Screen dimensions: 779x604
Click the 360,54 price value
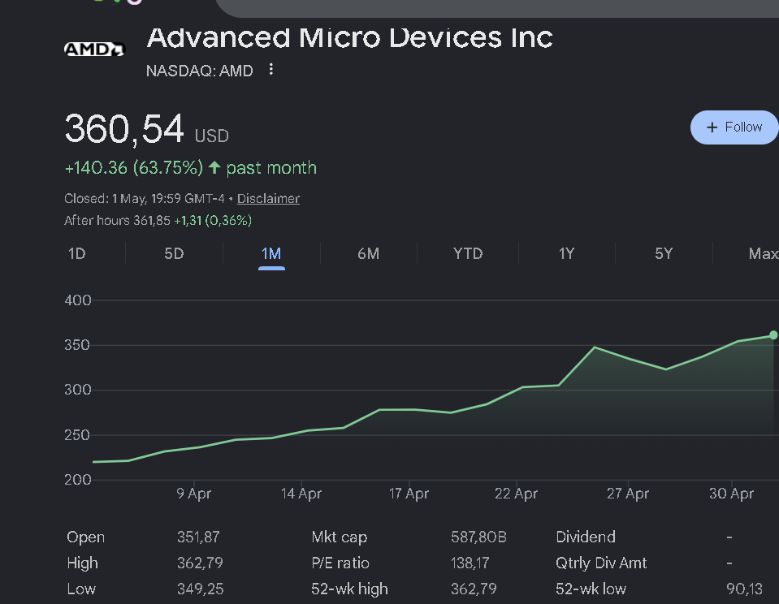coord(124,129)
